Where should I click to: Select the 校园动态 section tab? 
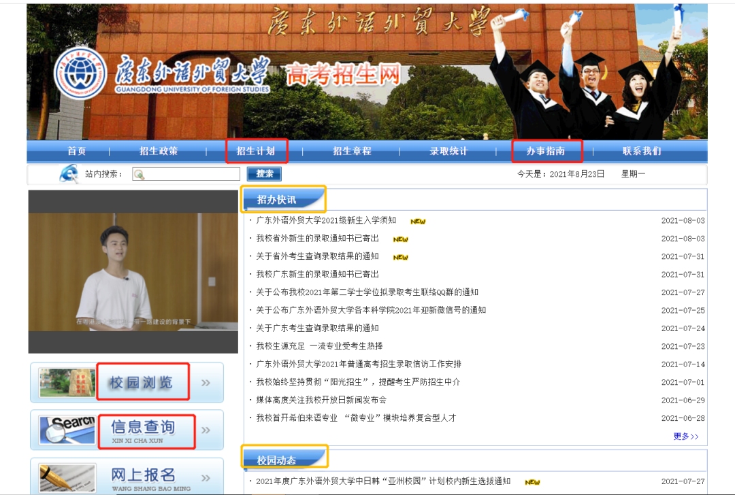point(284,458)
